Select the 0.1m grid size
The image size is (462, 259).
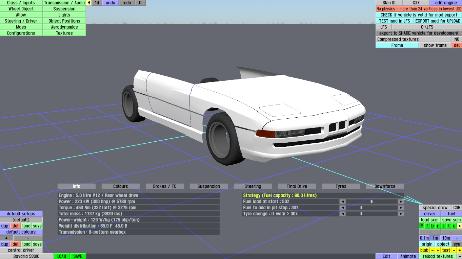pos(424,238)
